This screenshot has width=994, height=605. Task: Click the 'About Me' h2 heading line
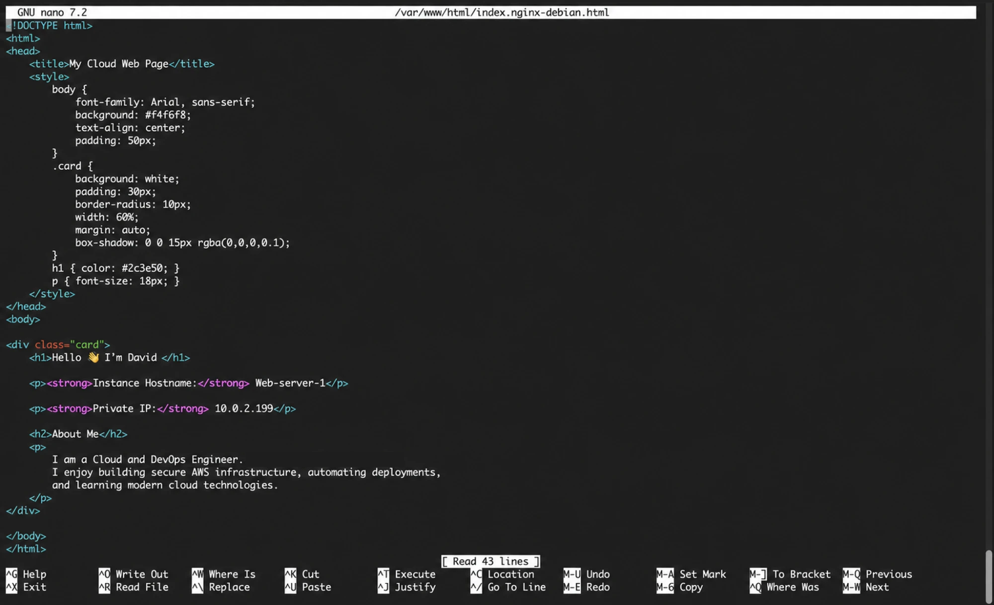[78, 434]
